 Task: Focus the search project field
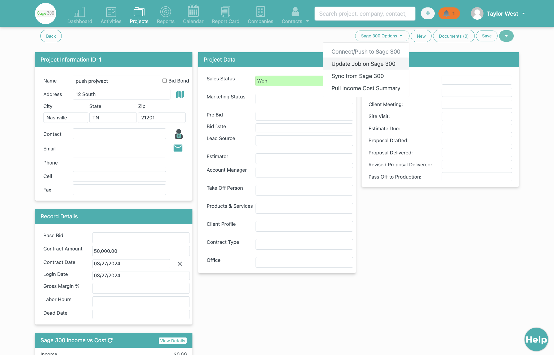coord(365,14)
